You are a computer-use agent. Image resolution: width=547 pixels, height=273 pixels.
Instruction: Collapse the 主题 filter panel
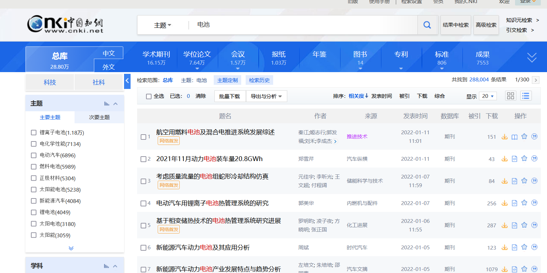pyautogui.click(x=115, y=104)
